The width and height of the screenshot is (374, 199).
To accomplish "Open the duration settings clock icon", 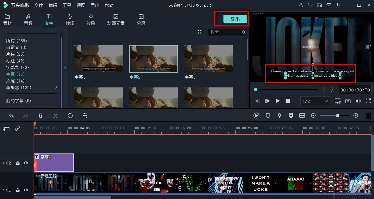I will coord(70,115).
